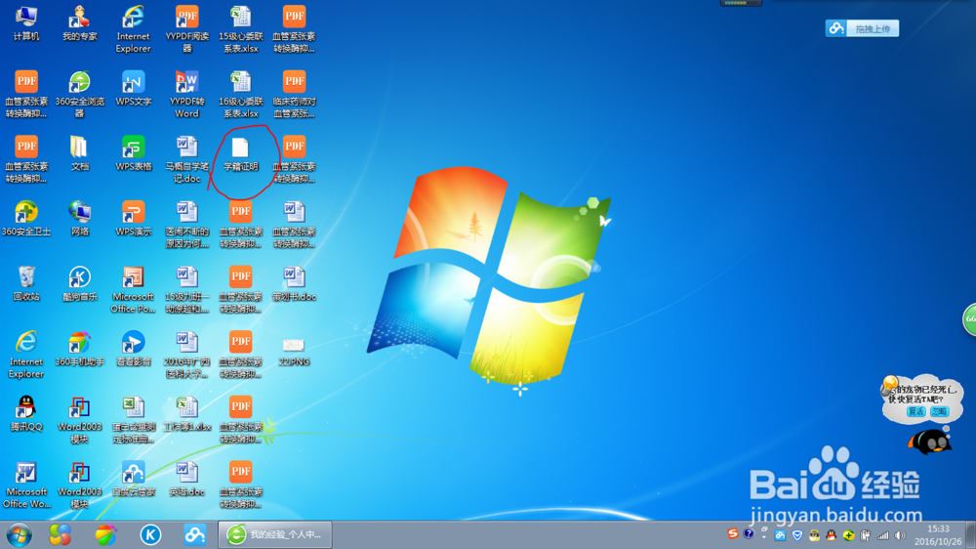Image resolution: width=976 pixels, height=549 pixels.
Task: Click the power plug tray icon
Action: [x=865, y=535]
